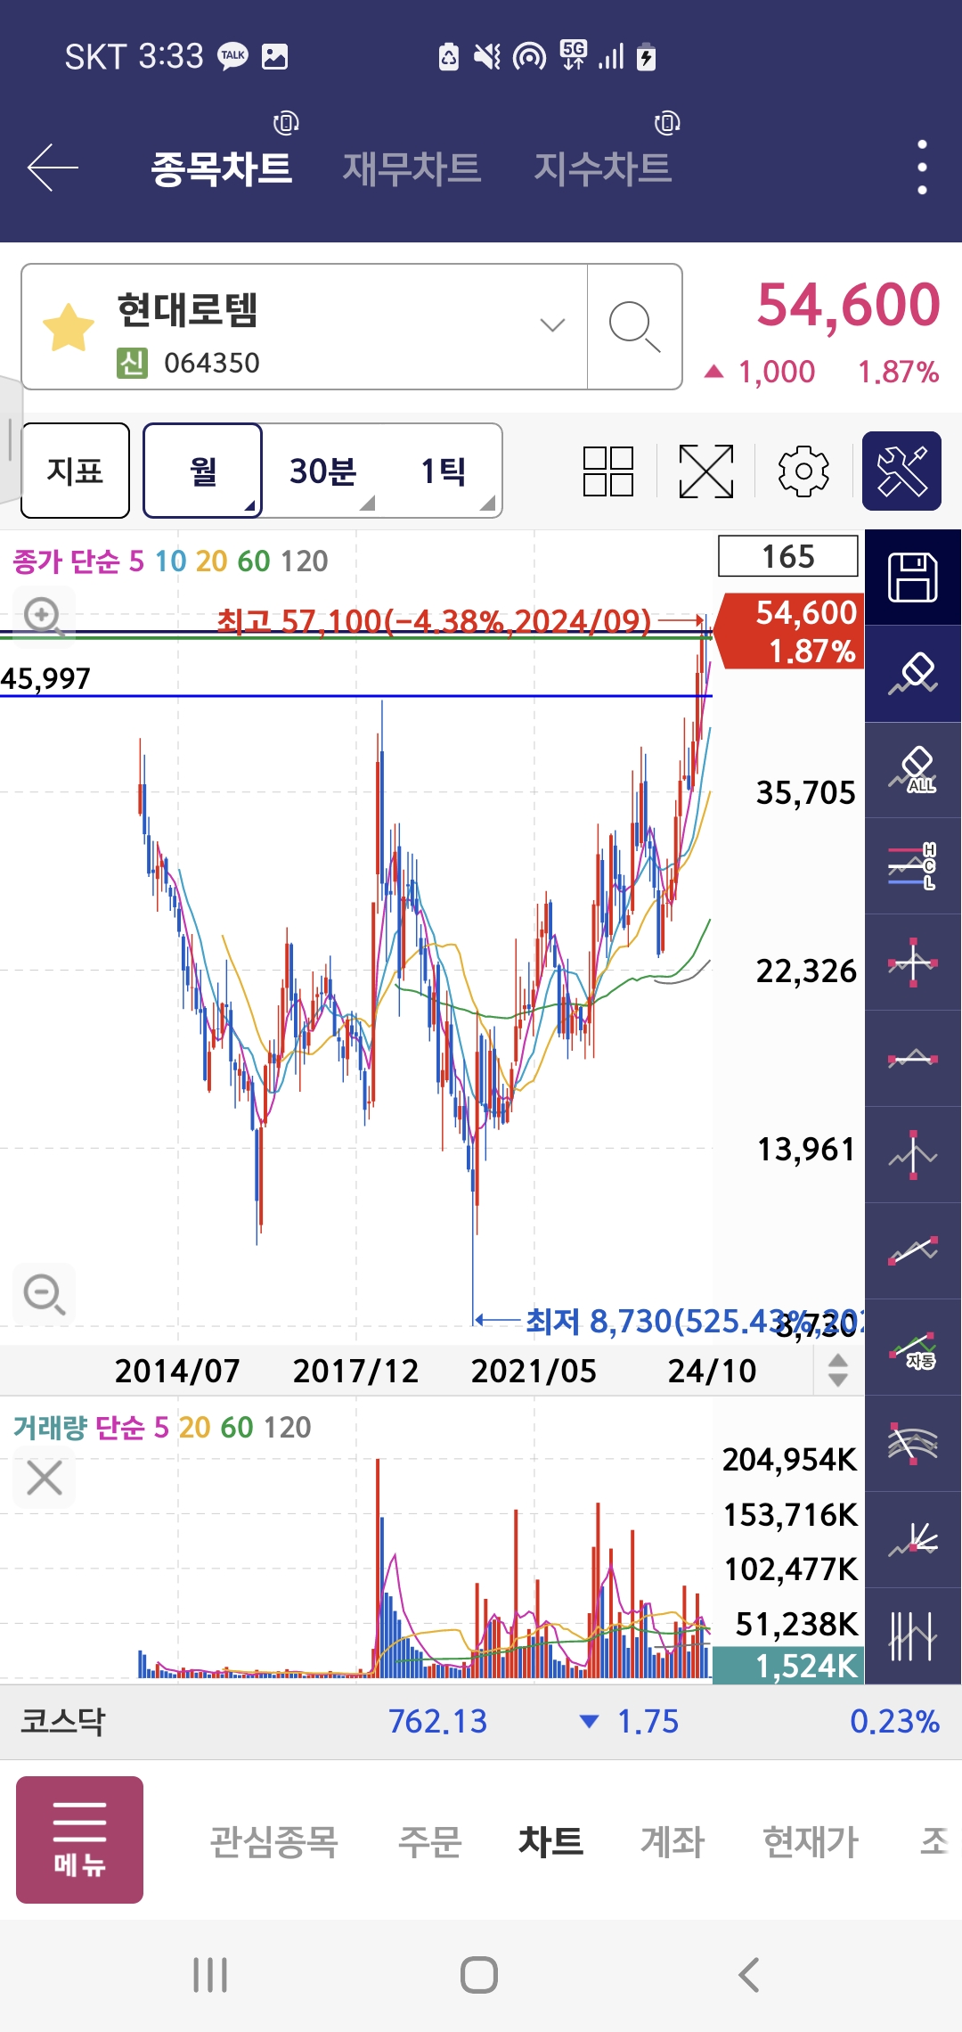This screenshot has height=2032, width=962.
Task: Search for a stock with the magnifier
Action: [x=634, y=327]
